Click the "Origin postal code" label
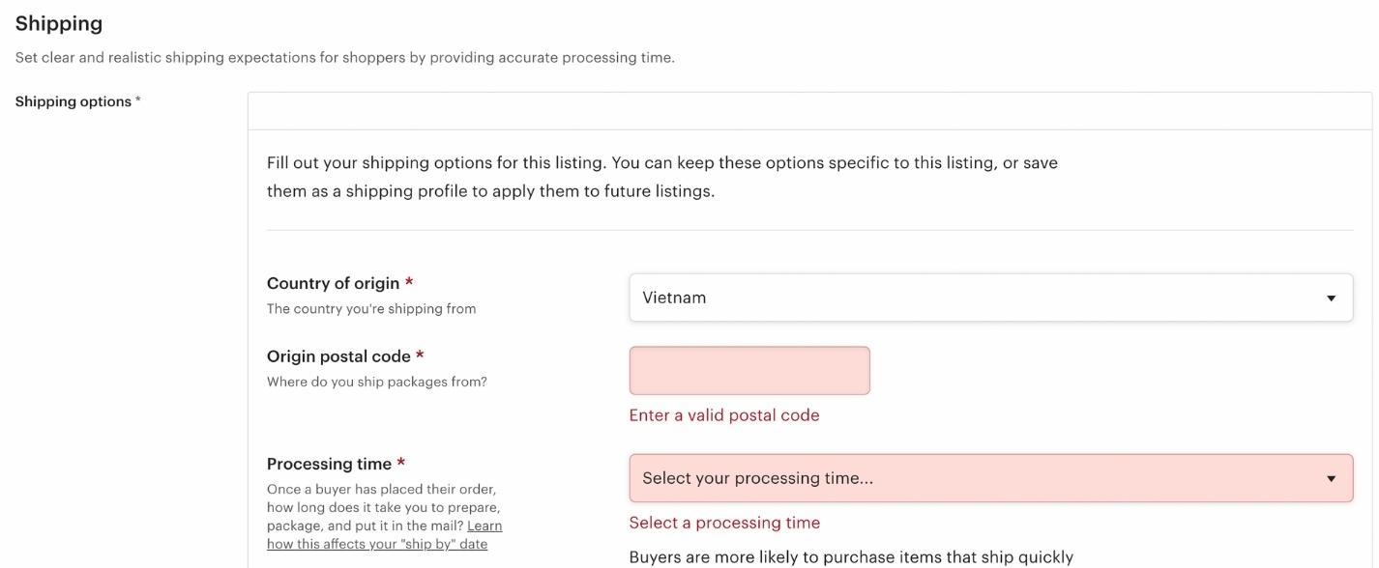 pyautogui.click(x=338, y=356)
